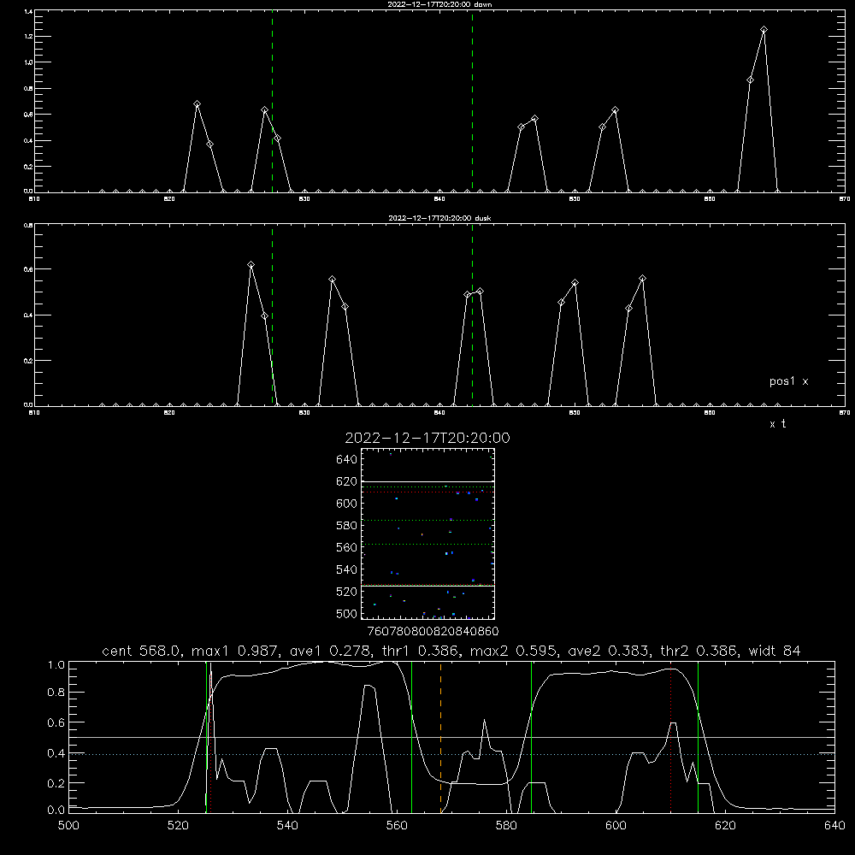This screenshot has width=855, height=855.
Task: Click 'max2 0.595' in the bottom plot title
Action: 512,651
